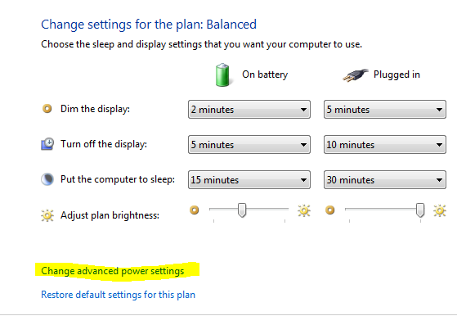The image size is (457, 316).
Task: Click the bright sun icon for the battery slider
Action: click(303, 210)
